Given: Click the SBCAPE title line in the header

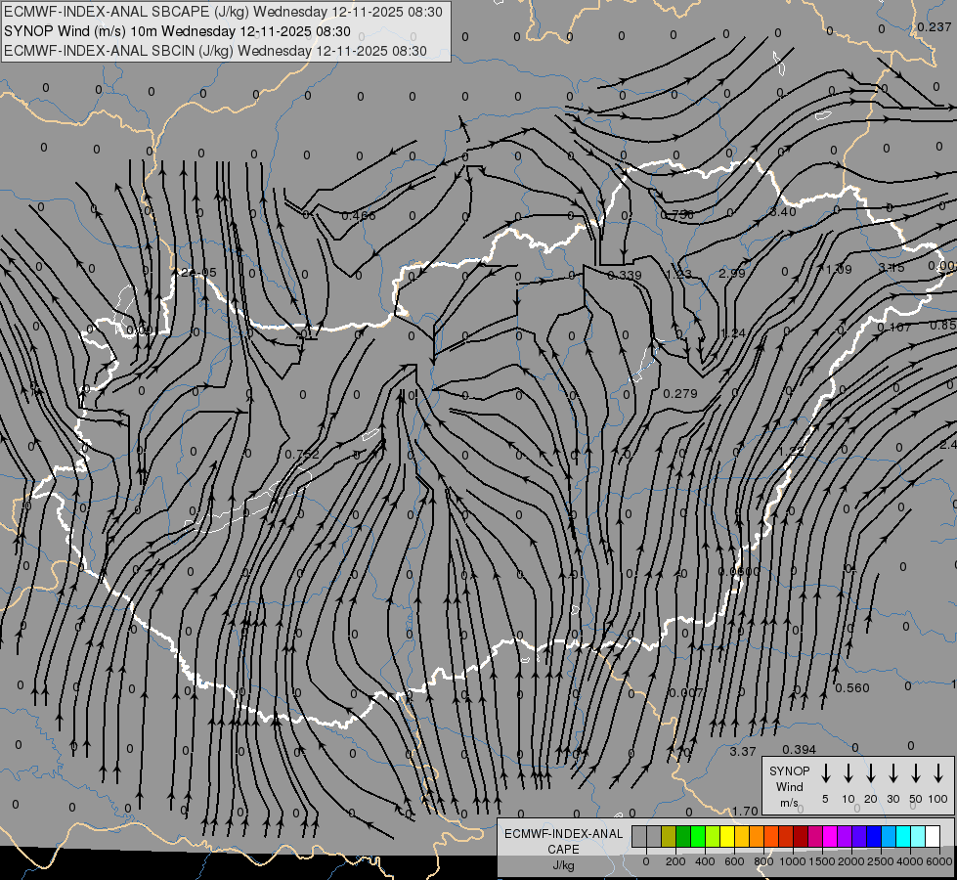Looking at the screenshot, I should [x=224, y=12].
